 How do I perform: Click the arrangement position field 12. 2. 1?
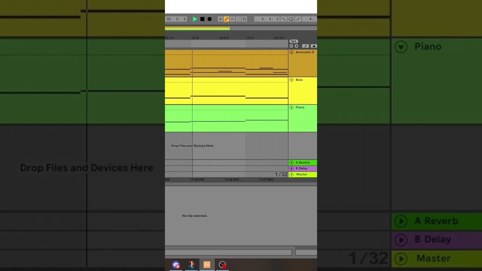176,19
